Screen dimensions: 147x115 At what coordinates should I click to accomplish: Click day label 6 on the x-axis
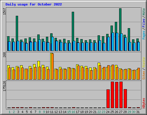click(x=31, y=112)
